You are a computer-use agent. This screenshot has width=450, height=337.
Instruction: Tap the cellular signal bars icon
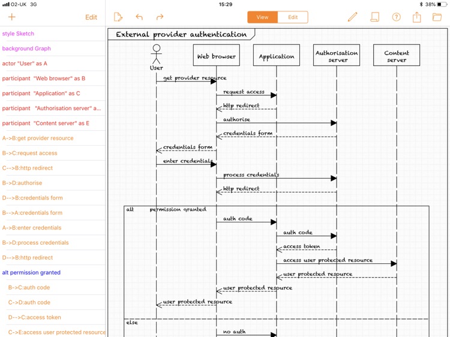point(6,4)
